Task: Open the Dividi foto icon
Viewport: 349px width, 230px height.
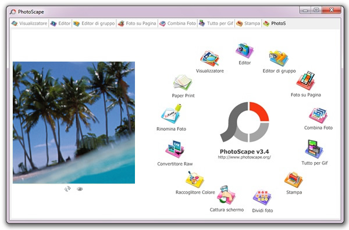Action: coord(262,197)
